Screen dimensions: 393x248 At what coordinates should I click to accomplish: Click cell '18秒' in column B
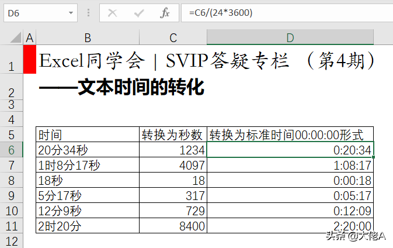(x=88, y=180)
